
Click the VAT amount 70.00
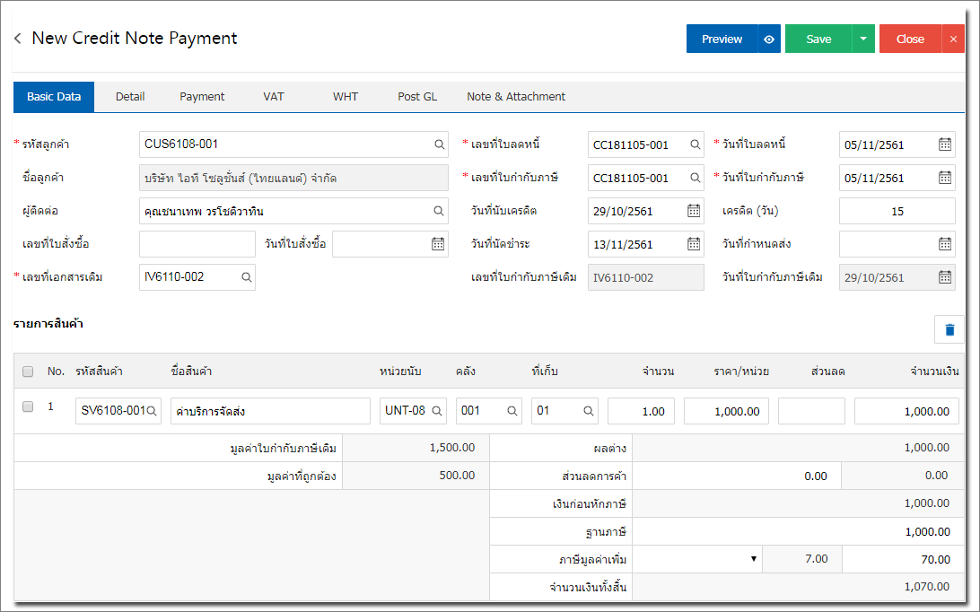903,559
